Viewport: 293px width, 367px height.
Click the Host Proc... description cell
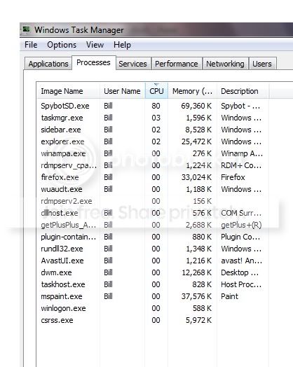241,284
